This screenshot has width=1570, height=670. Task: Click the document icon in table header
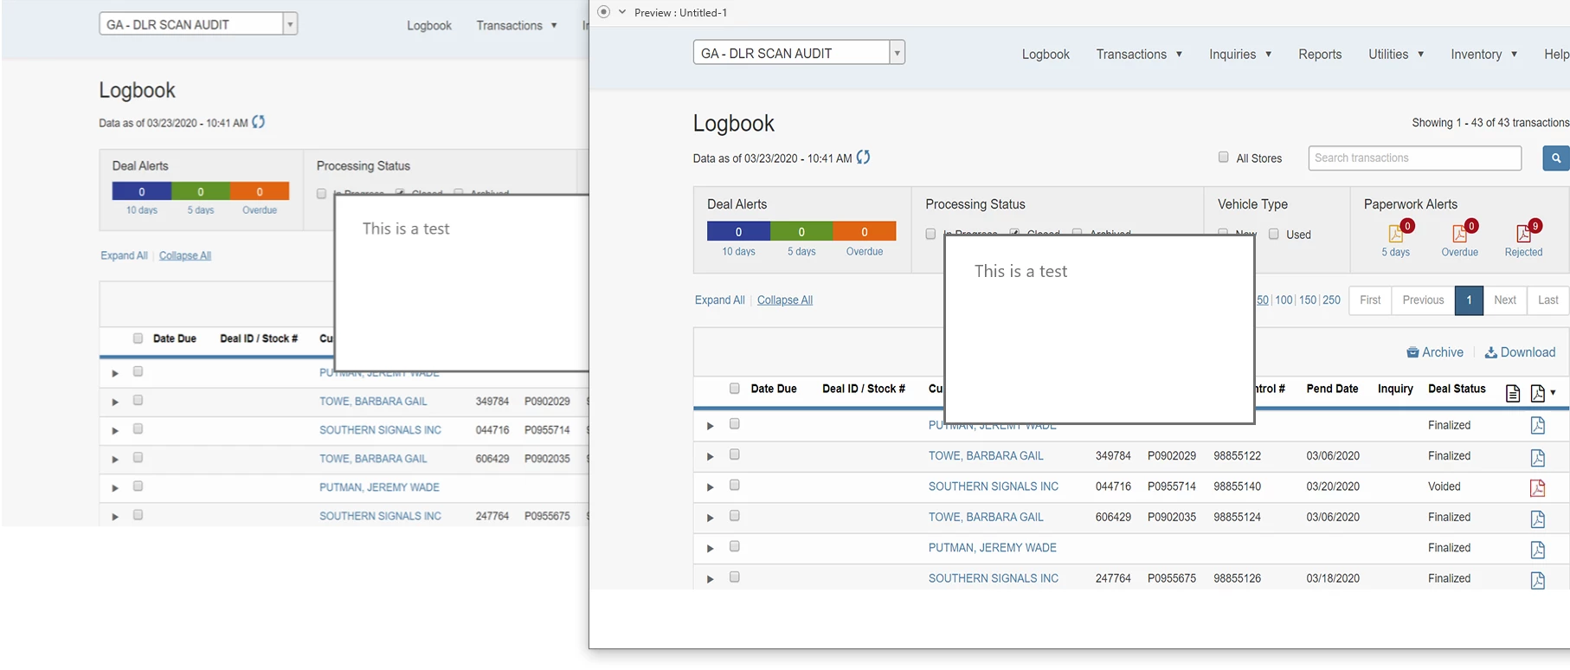point(1512,393)
